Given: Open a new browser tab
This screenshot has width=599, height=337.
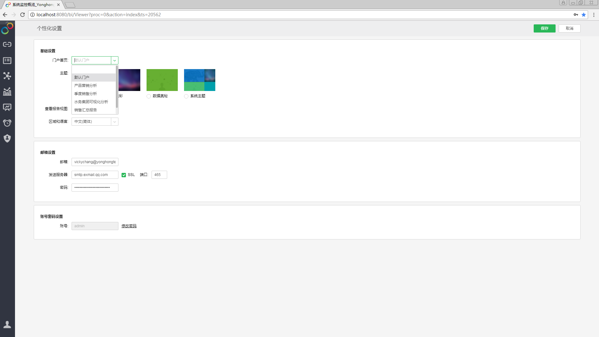Looking at the screenshot, I should 70,5.
